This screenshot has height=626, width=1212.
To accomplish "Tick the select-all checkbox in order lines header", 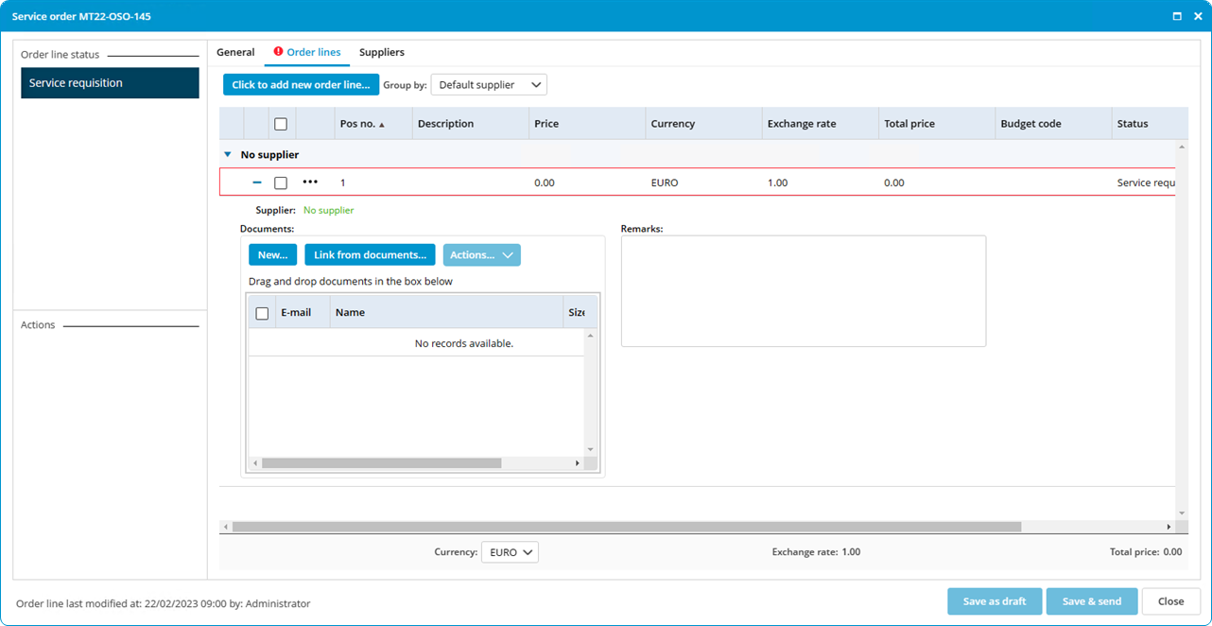I will coord(281,124).
